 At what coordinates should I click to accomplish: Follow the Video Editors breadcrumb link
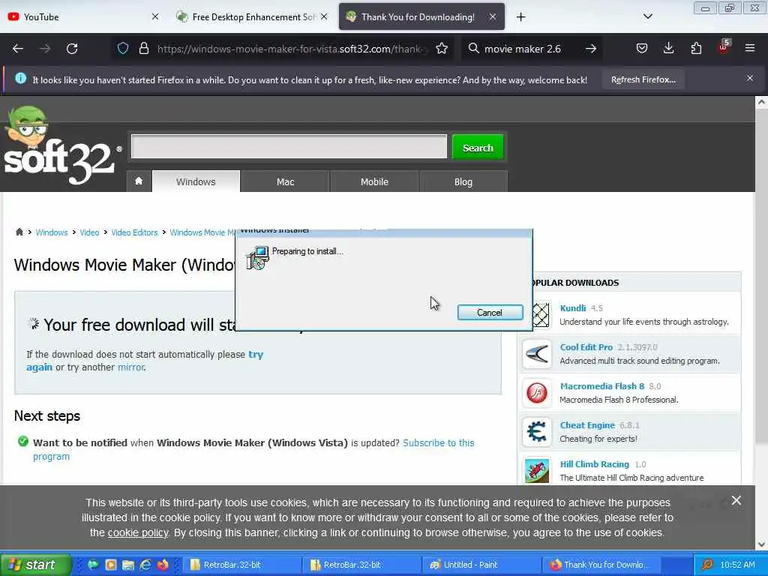coord(134,232)
